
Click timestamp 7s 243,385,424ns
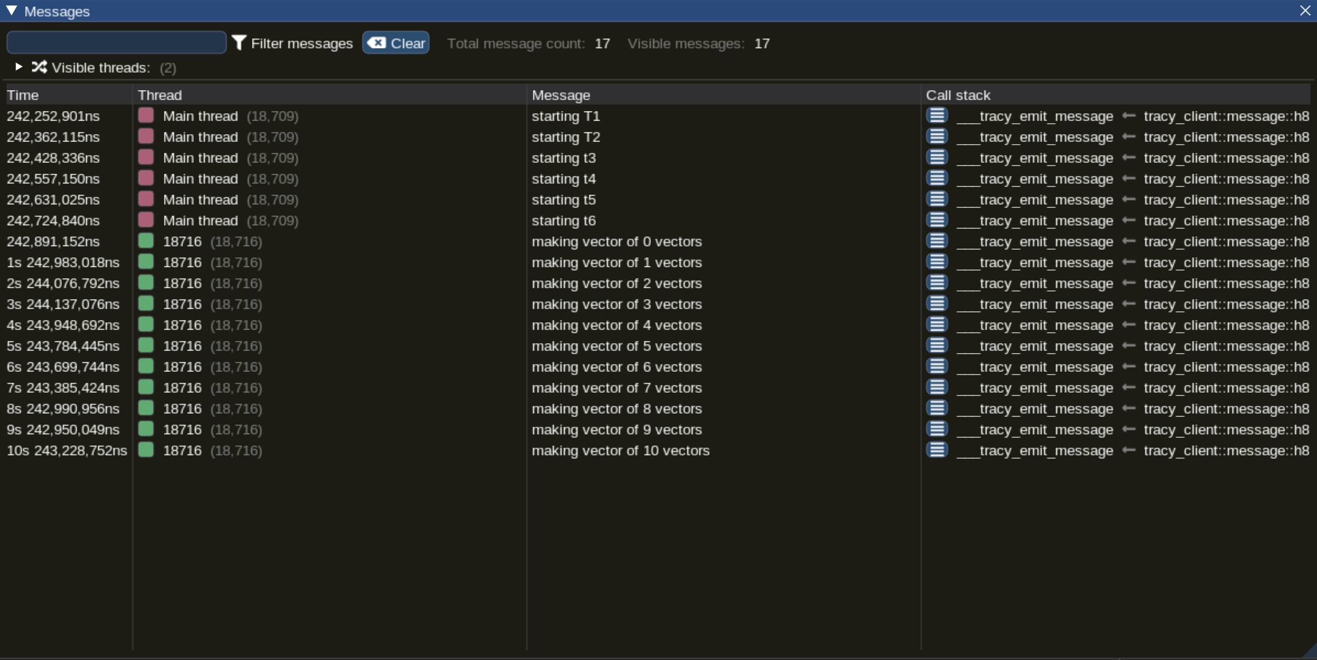tap(63, 388)
